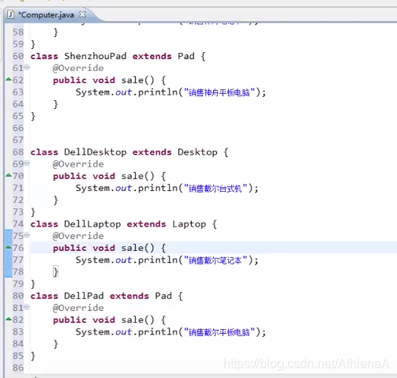Collapse the fold at line 81
397x378 pixels.
pos(27,307)
